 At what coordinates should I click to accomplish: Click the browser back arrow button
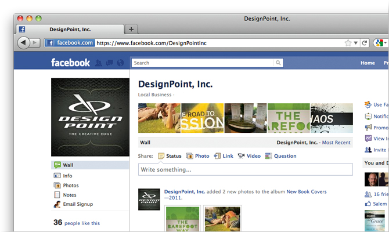click(23, 43)
